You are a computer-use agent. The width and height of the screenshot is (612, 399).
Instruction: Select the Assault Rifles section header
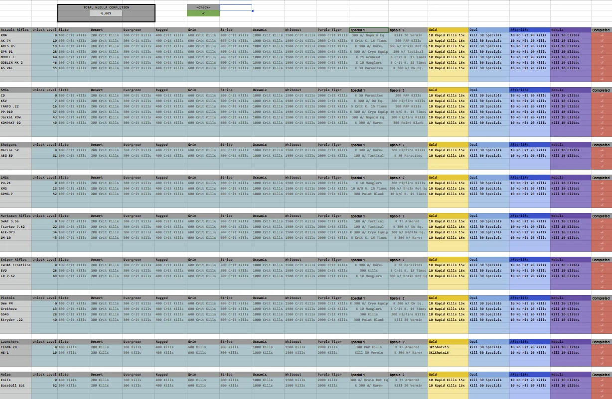15,30
